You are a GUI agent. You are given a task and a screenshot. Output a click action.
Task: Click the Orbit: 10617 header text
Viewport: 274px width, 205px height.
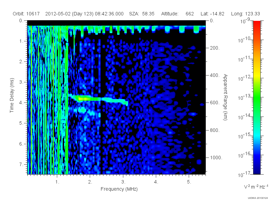26,14
